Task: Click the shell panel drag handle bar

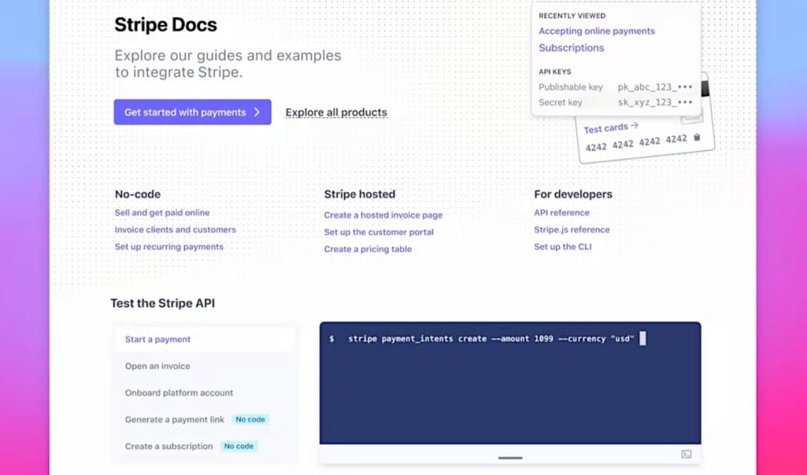Action: tap(510, 457)
